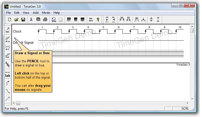The width and height of the screenshot is (202, 117).
Task: Save the diagram with floppy icon
Action: pyautogui.click(x=23, y=20)
